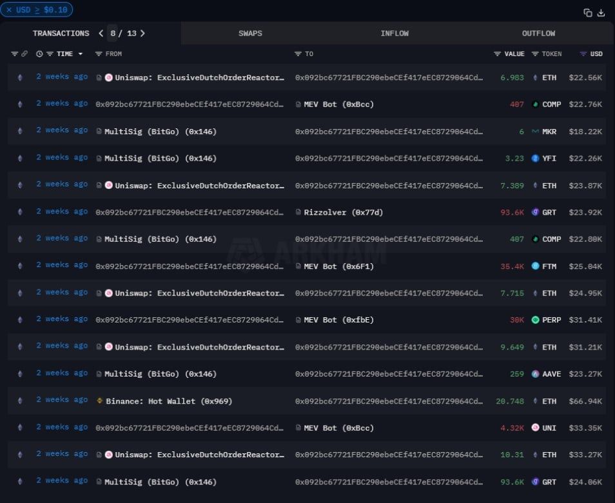Edit the page number field showing 8
Image resolution: width=615 pixels, height=503 pixels.
[x=113, y=34]
